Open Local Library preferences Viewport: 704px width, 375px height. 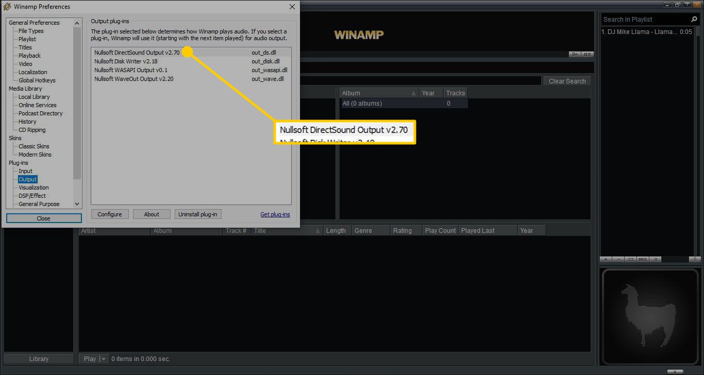(34, 97)
